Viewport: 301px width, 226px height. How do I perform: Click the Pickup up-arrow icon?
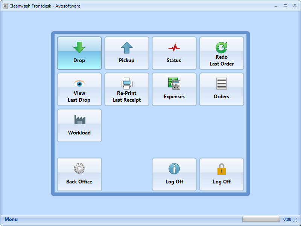pos(126,47)
